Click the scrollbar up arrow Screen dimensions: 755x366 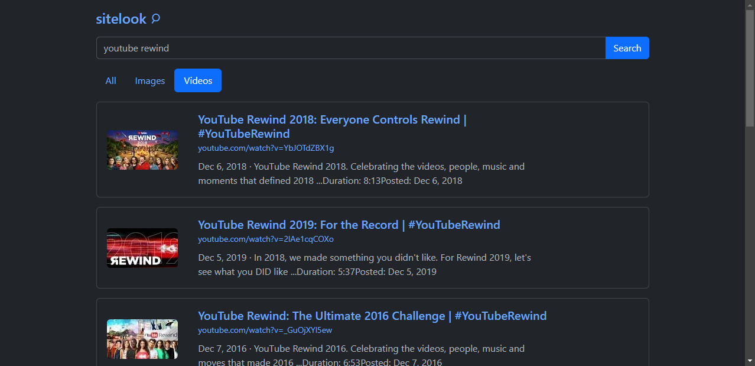click(750, 5)
